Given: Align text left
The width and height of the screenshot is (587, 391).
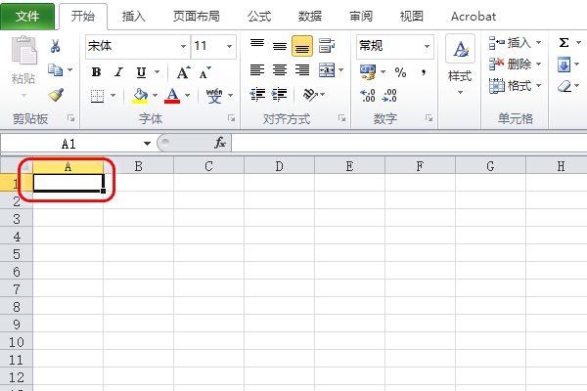Looking at the screenshot, I should click(257, 70).
